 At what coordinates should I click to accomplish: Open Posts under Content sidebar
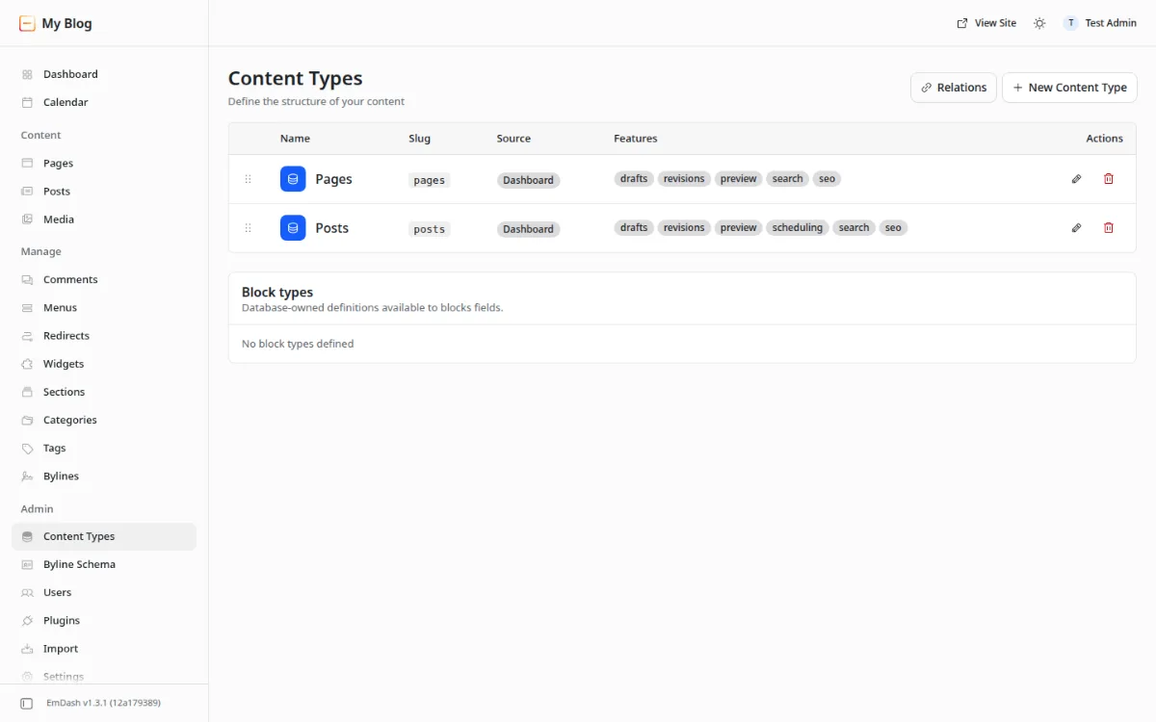tap(104, 192)
